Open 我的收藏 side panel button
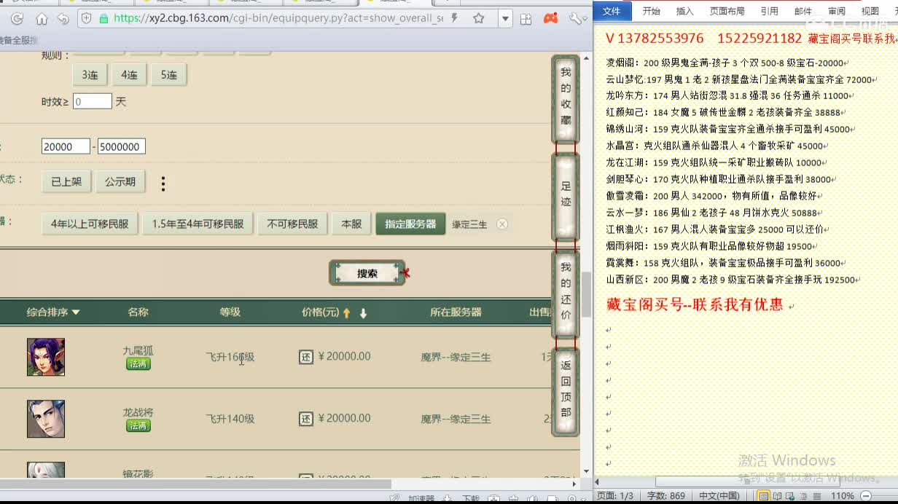898x504 pixels. pos(566,98)
